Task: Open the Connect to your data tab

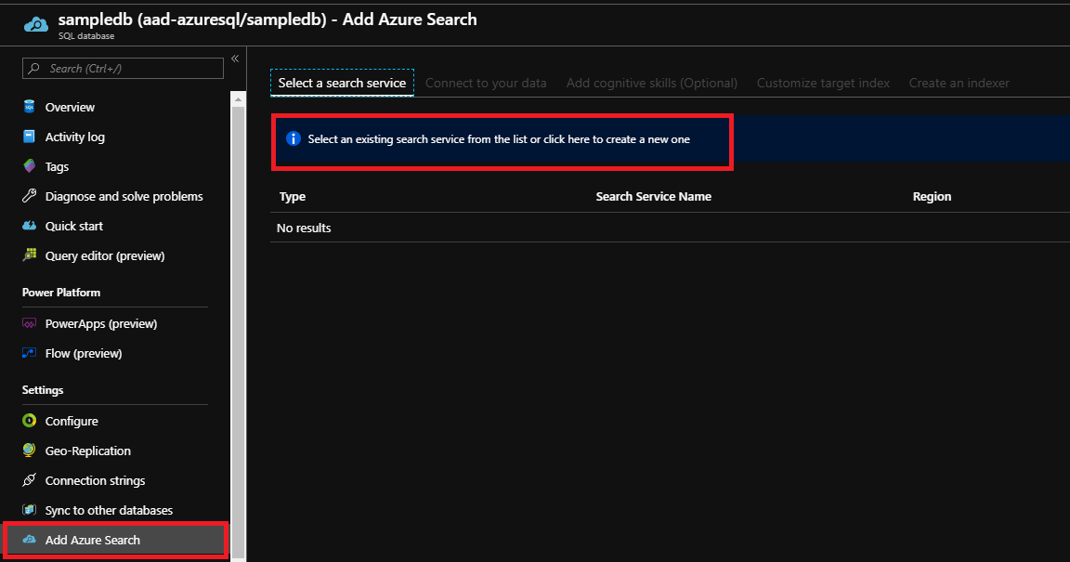Action: pyautogui.click(x=486, y=83)
